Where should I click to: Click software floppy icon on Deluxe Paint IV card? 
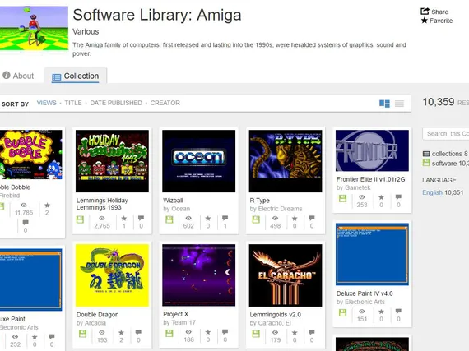pos(343,312)
